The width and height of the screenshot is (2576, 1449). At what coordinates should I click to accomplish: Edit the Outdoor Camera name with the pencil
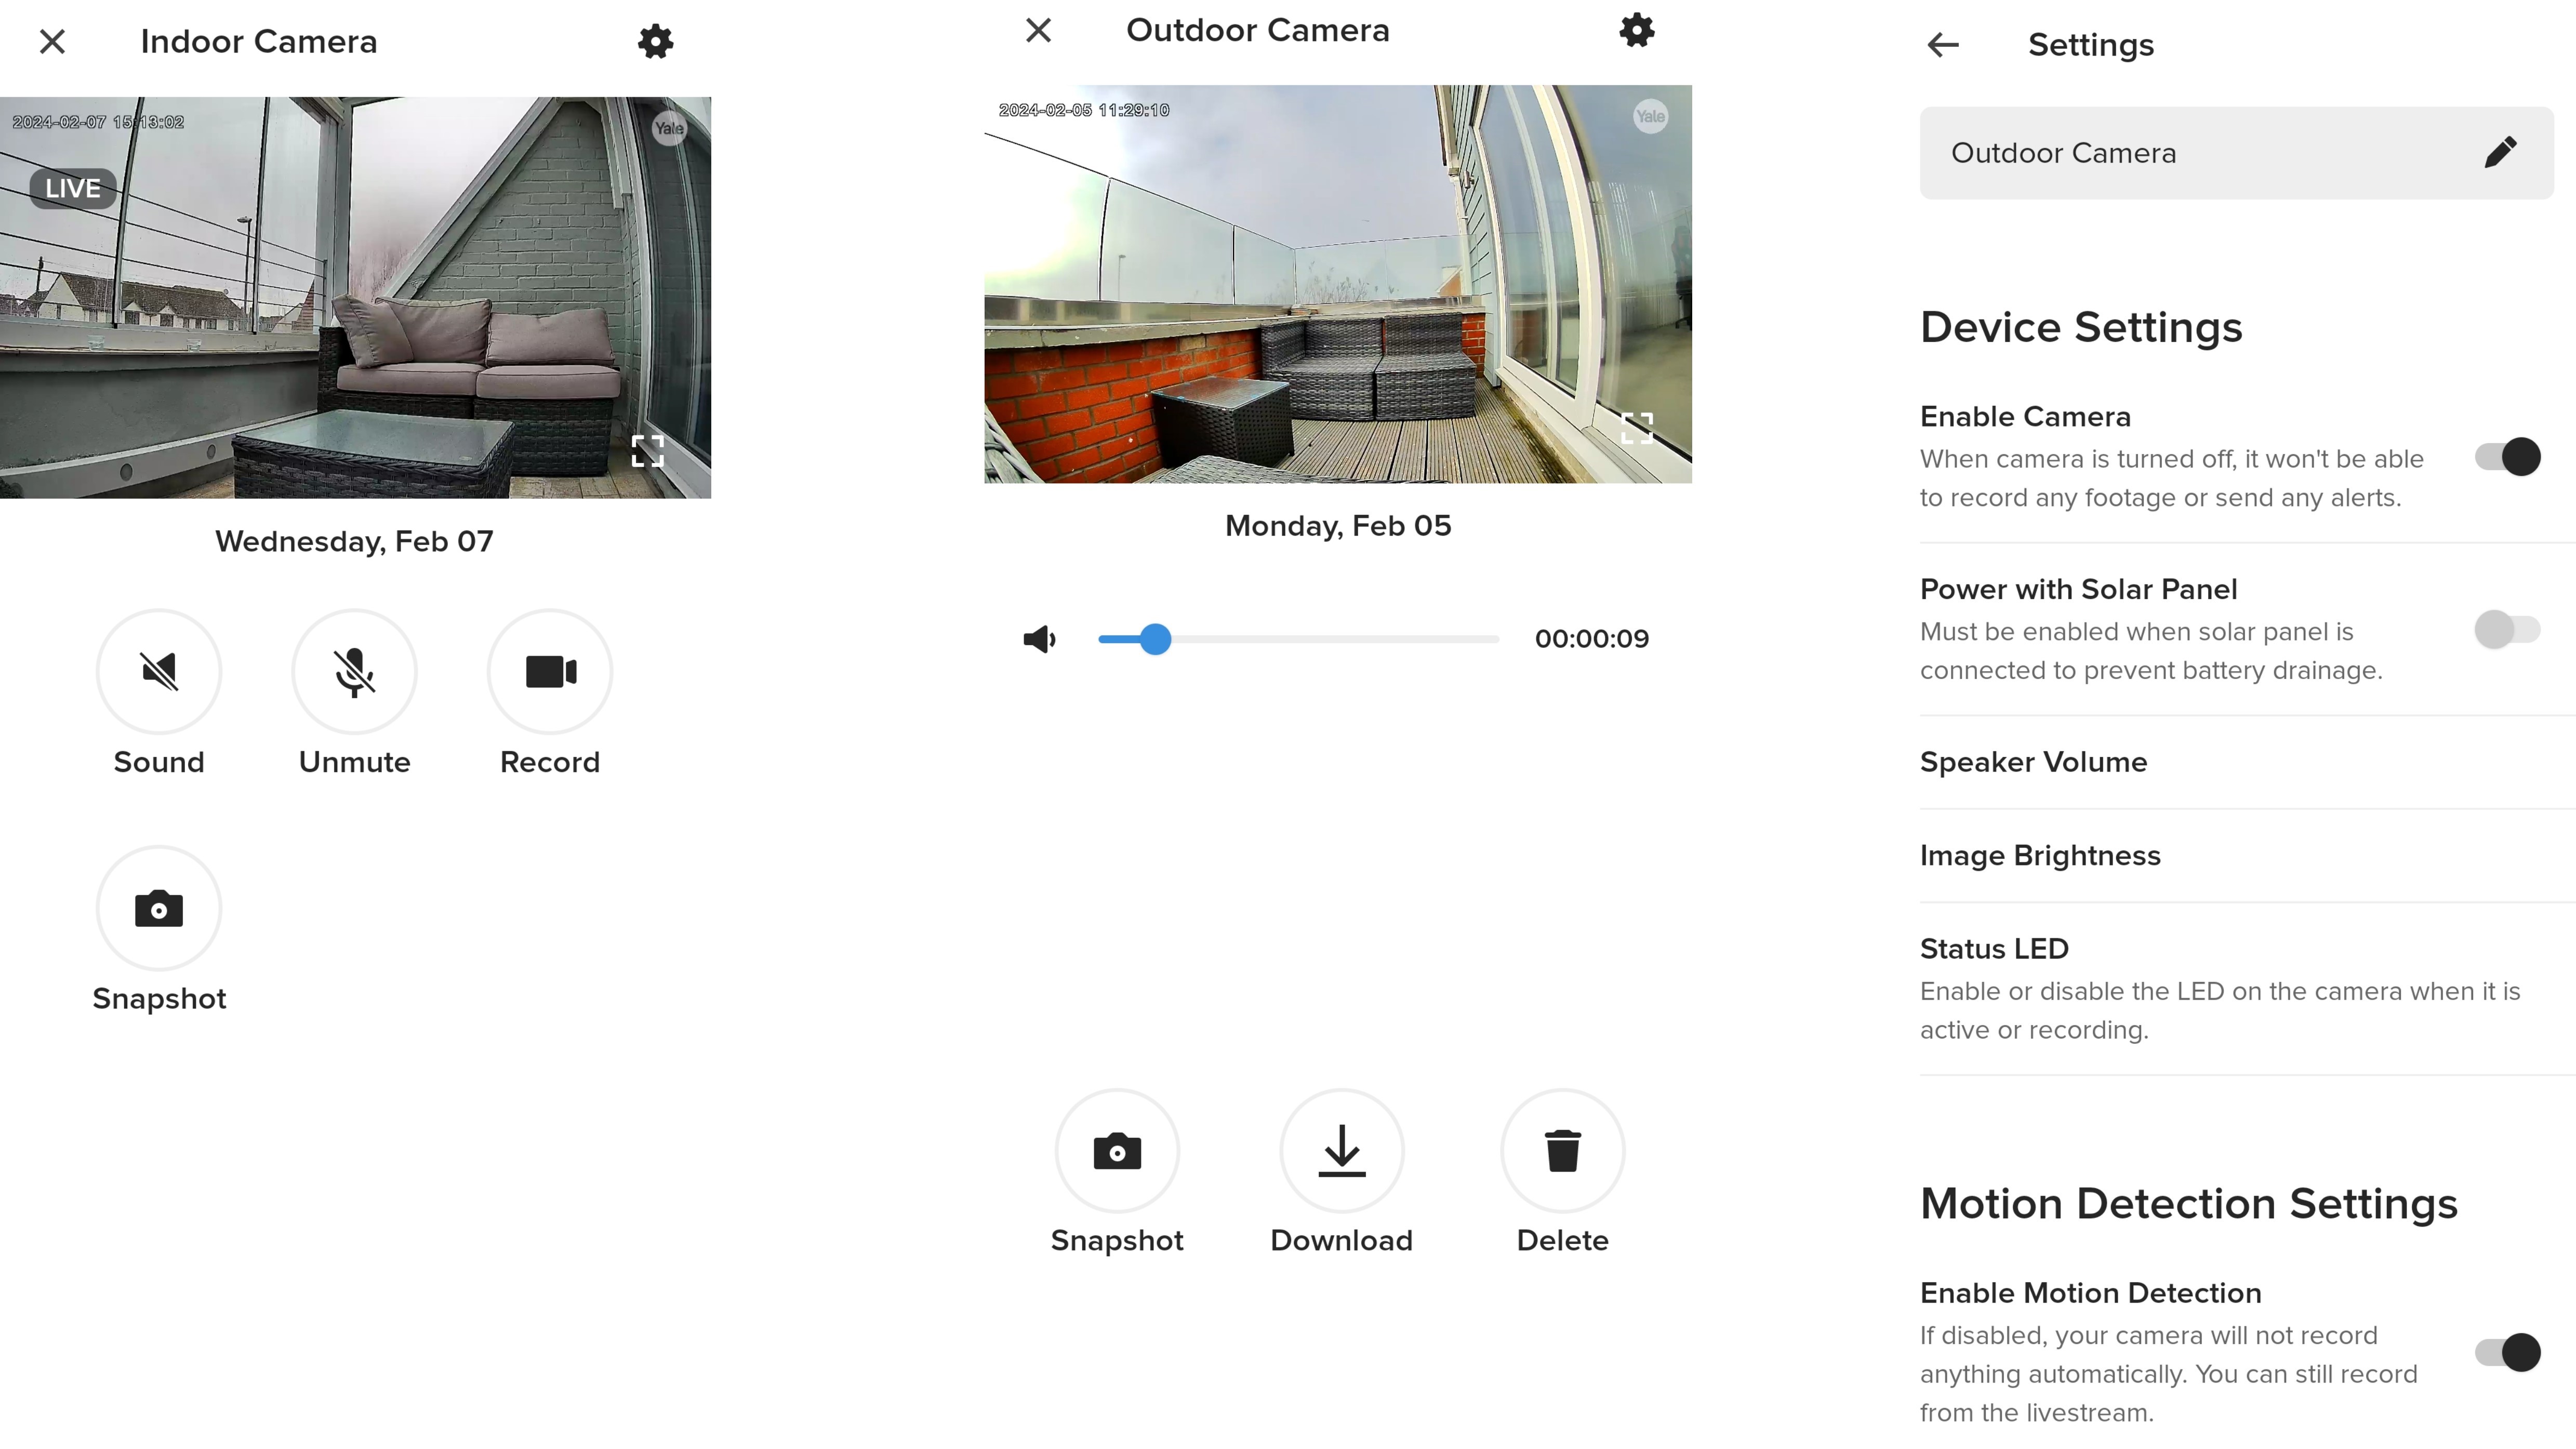2500,153
